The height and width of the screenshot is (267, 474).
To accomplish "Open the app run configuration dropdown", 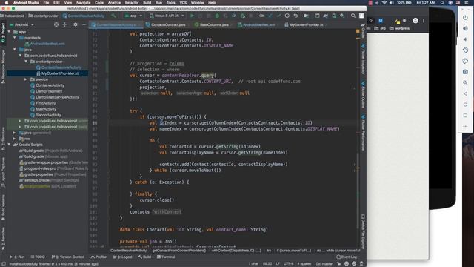I will click(x=133, y=16).
